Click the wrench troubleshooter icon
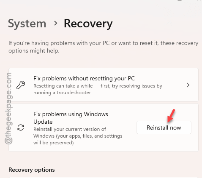Screen dimensions: 202x178 (x=21, y=85)
